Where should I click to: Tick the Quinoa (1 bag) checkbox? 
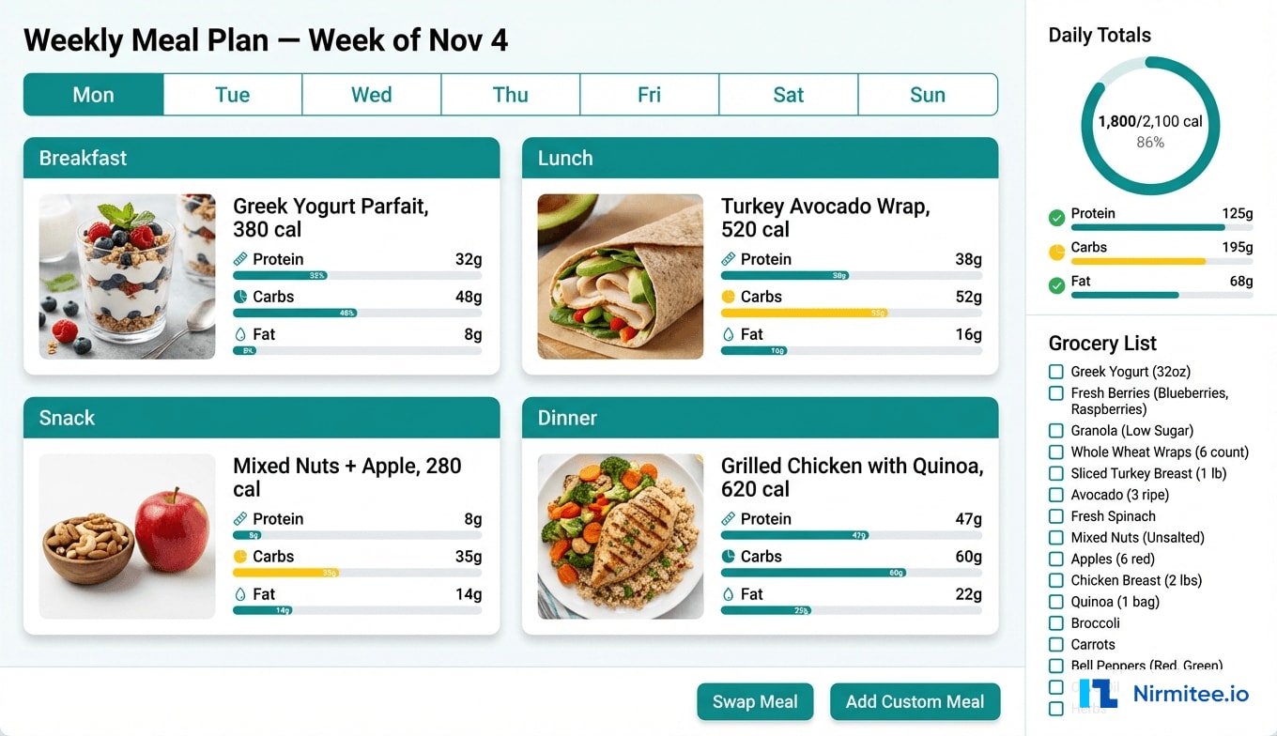point(1054,602)
